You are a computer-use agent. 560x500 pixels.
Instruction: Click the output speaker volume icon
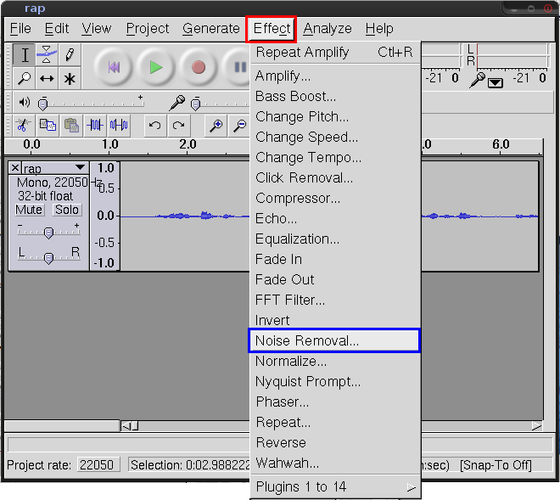click(x=25, y=103)
